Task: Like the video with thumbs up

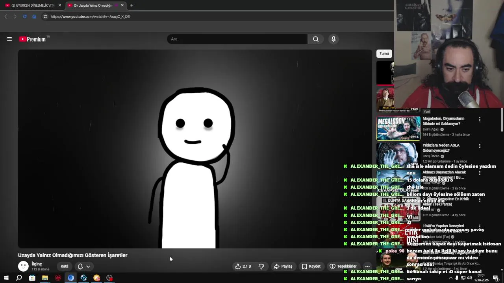Action: pyautogui.click(x=243, y=266)
